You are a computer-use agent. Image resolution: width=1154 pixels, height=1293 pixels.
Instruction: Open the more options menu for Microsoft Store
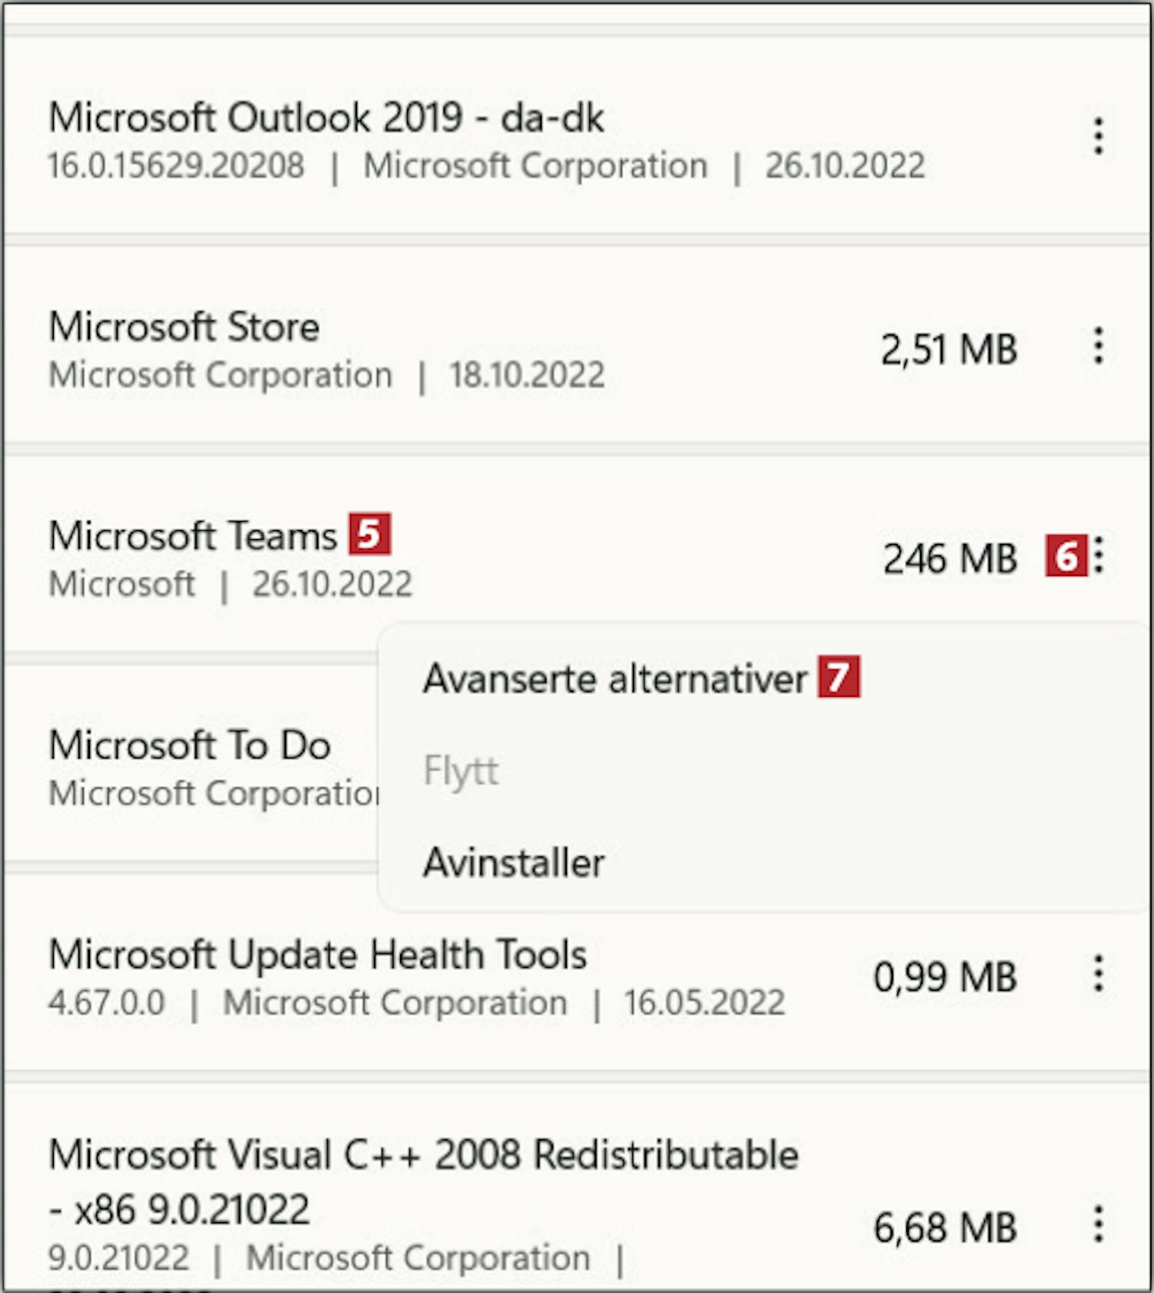(x=1099, y=346)
